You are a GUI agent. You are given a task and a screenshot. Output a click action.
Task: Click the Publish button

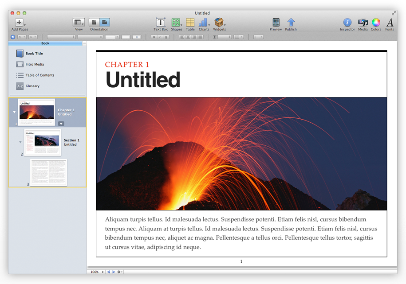click(291, 22)
